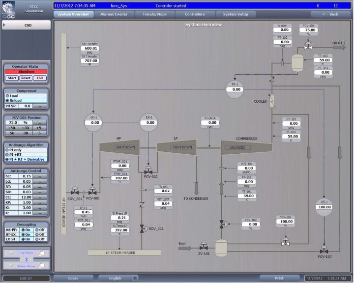Image resolution: width=354 pixels, height=283 pixels.
Task: Increase FCV-105 position by +5
Action: pyautogui.click(x=39, y=128)
